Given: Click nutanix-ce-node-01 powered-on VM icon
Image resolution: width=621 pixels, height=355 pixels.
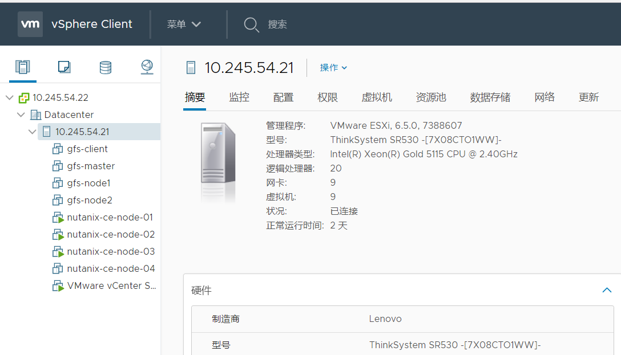Looking at the screenshot, I should [x=58, y=218].
